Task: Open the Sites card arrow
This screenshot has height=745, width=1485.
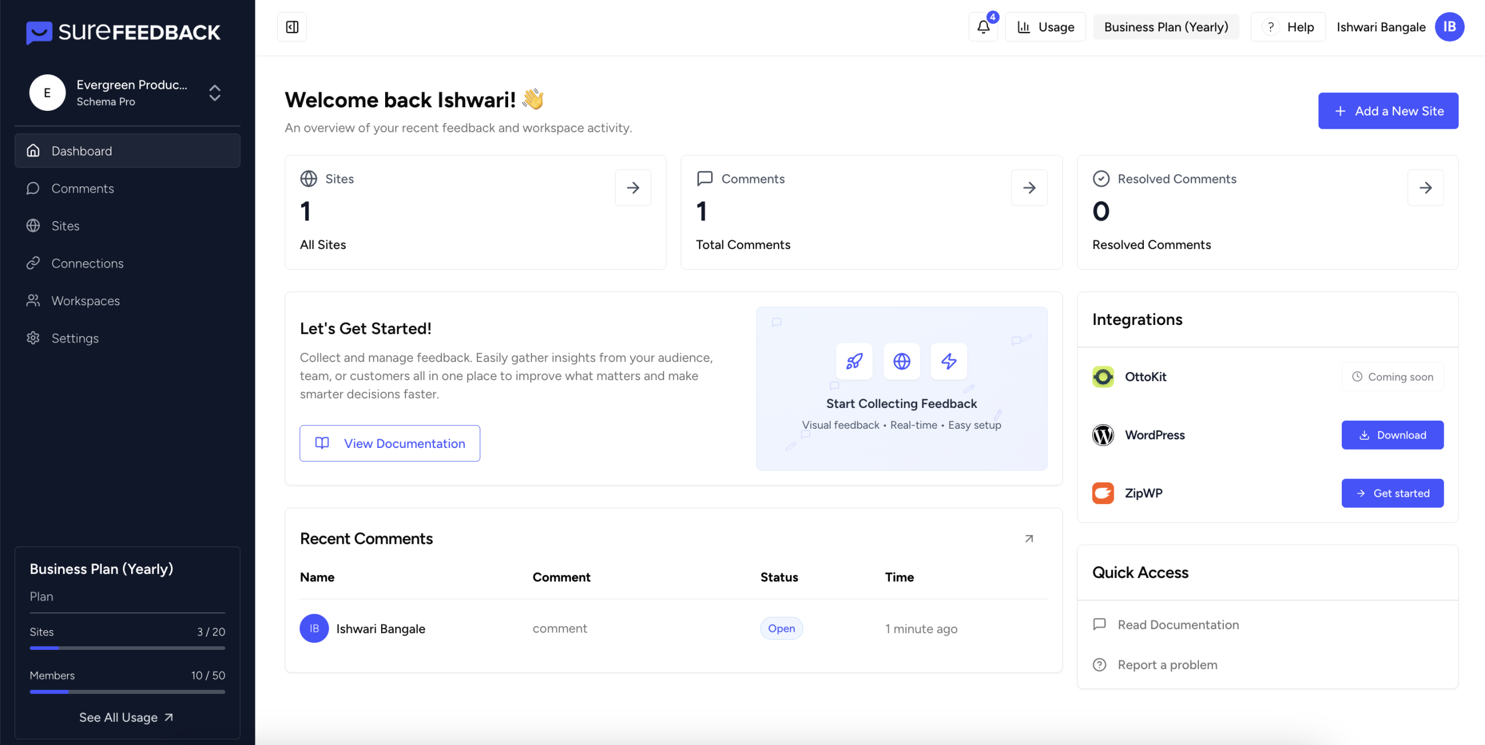Action: 633,187
